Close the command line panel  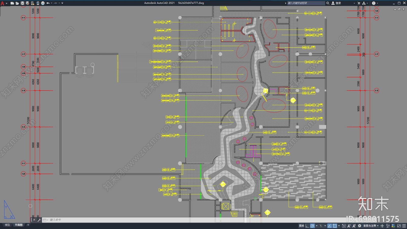point(34,220)
